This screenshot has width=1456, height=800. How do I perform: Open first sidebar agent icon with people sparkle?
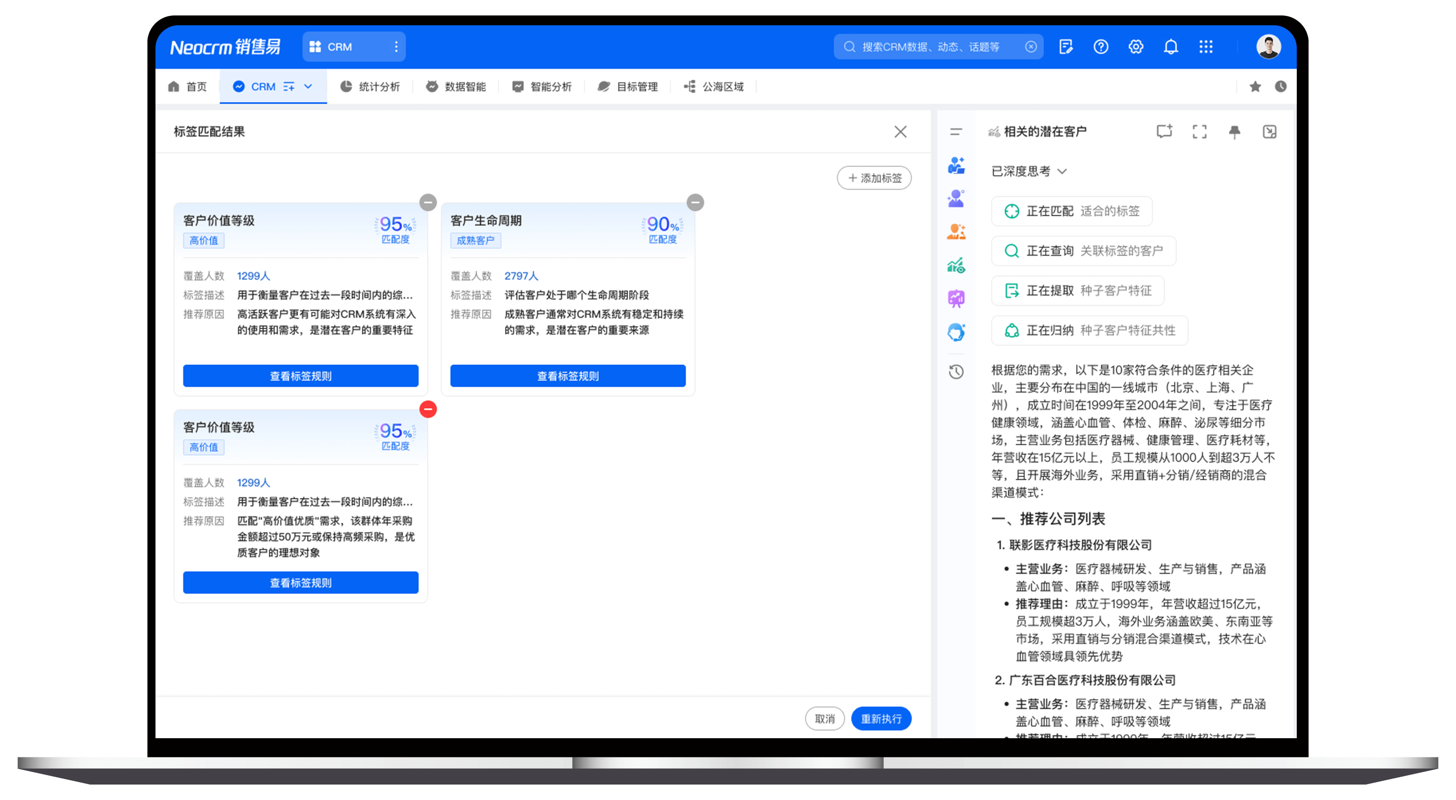click(x=956, y=166)
